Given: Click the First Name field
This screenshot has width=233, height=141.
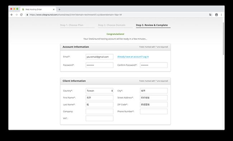Looking at the screenshot, I should pyautogui.click(x=99, y=98).
